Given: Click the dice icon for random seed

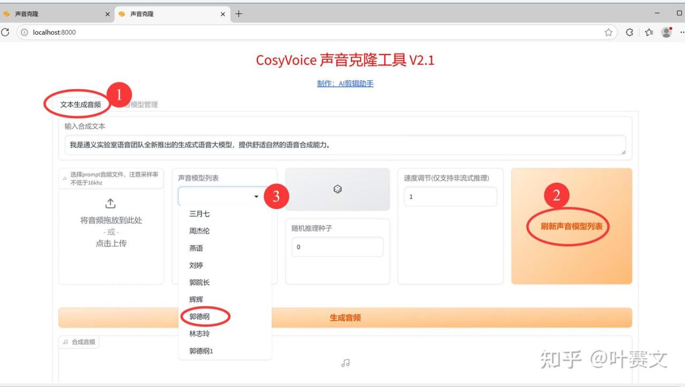Looking at the screenshot, I should coord(337,189).
